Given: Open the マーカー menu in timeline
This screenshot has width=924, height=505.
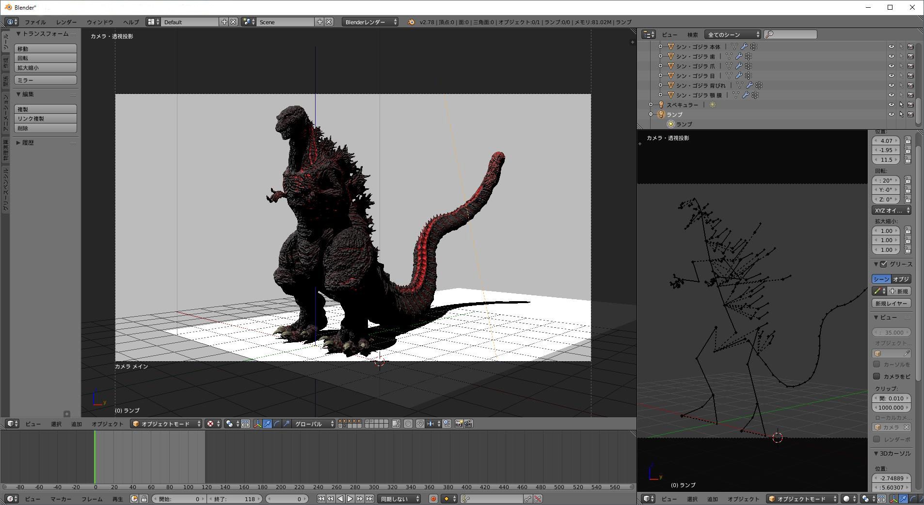Looking at the screenshot, I should (x=61, y=499).
